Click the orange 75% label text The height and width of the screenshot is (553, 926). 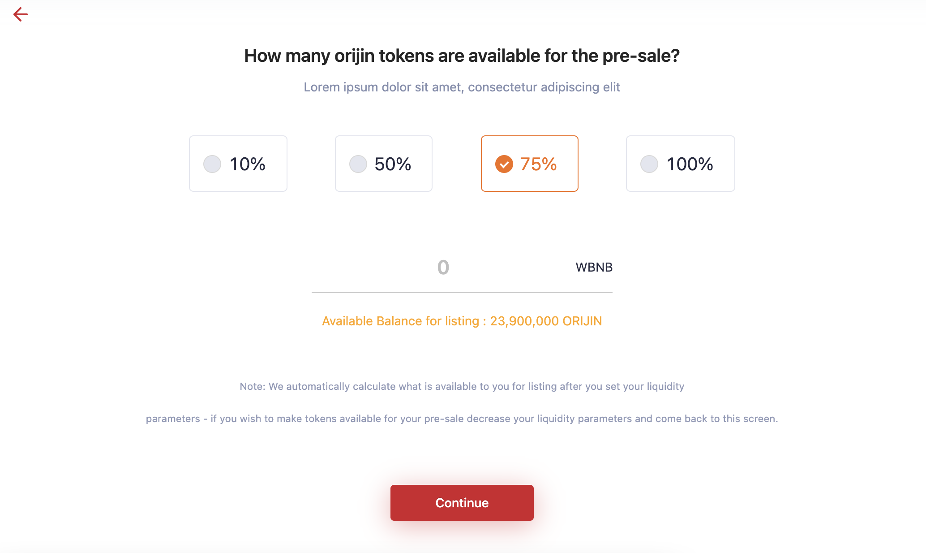click(x=538, y=164)
